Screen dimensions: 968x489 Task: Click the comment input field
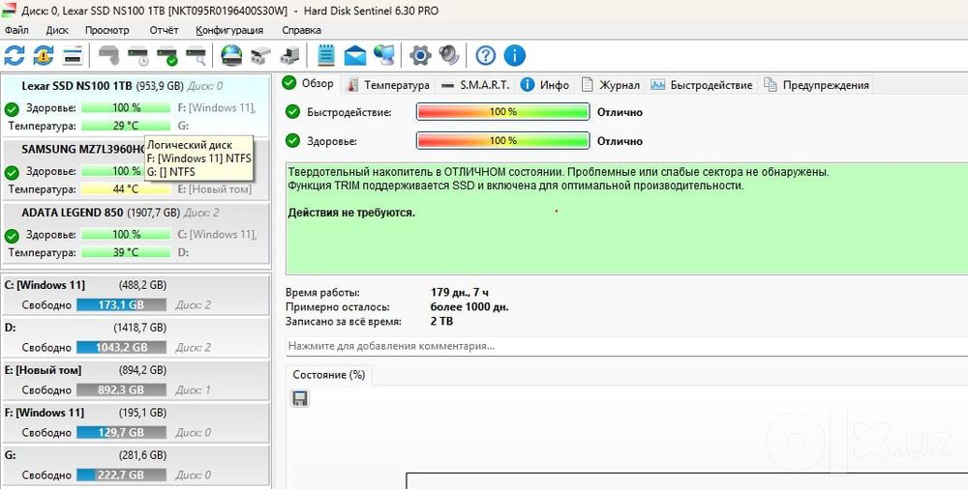[626, 346]
